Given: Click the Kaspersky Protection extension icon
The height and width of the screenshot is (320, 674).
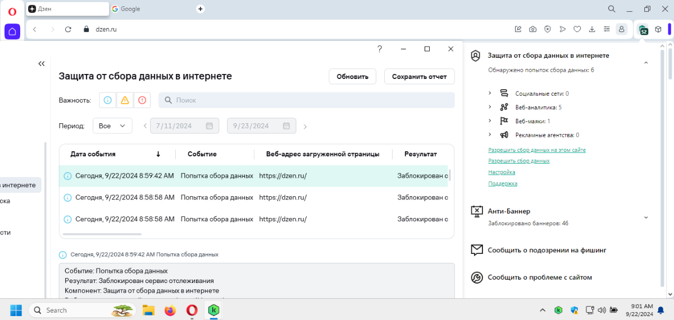Looking at the screenshot, I should click(x=643, y=30).
